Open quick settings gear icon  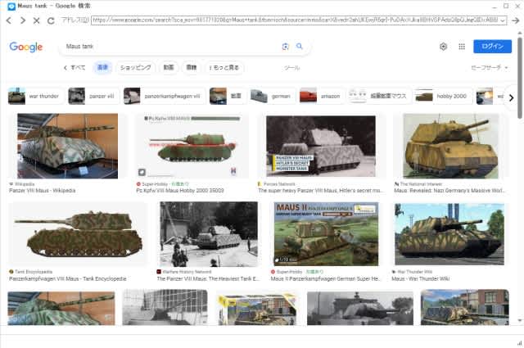coord(443,47)
